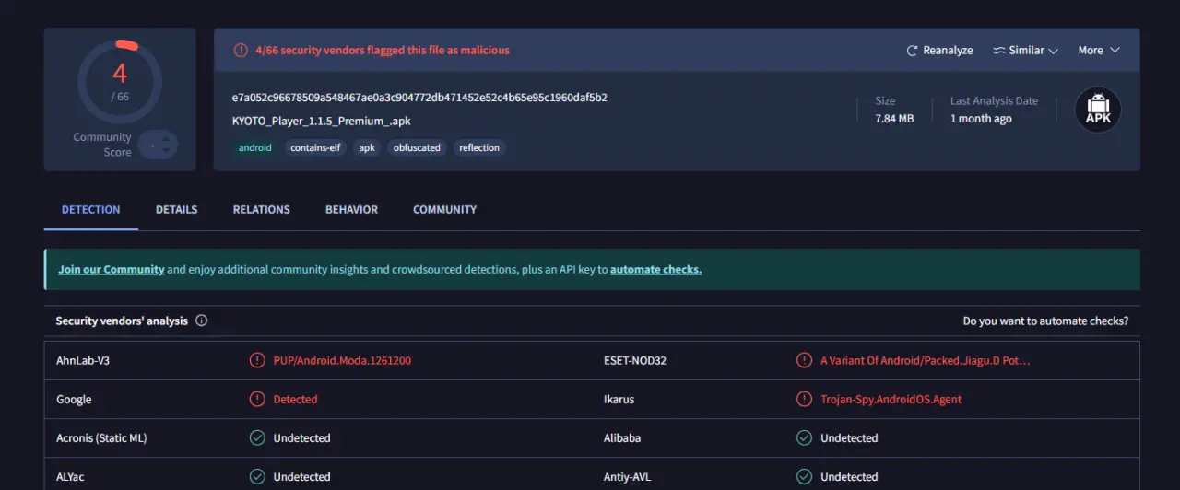Switch to the BEHAVIOR tab

pos(352,210)
